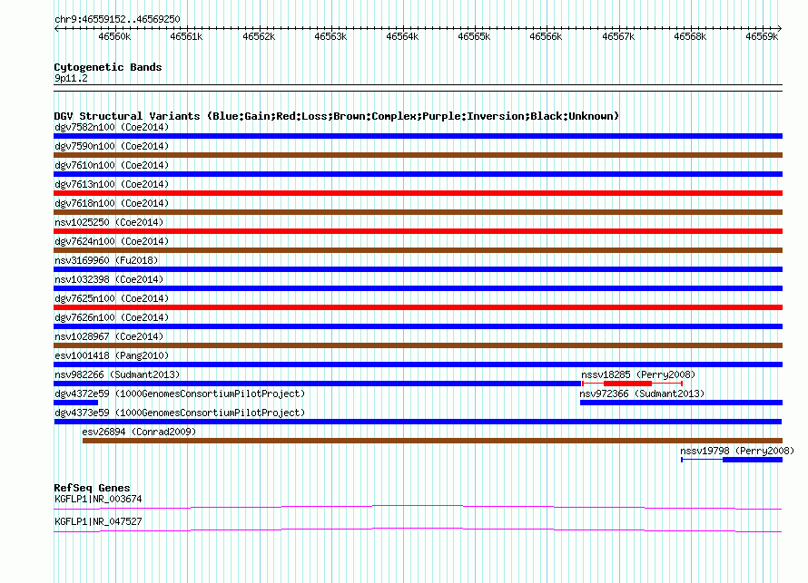Viewport: 808px width, 583px height.
Task: Select dgv7626n100 (Coe2014) label
Action: click(x=112, y=317)
